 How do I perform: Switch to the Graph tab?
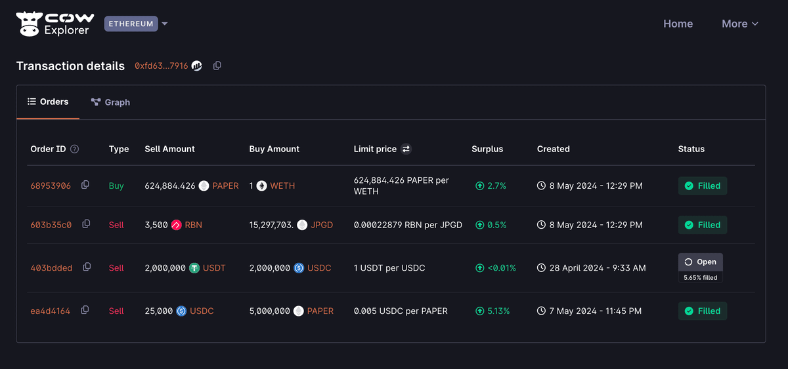110,102
